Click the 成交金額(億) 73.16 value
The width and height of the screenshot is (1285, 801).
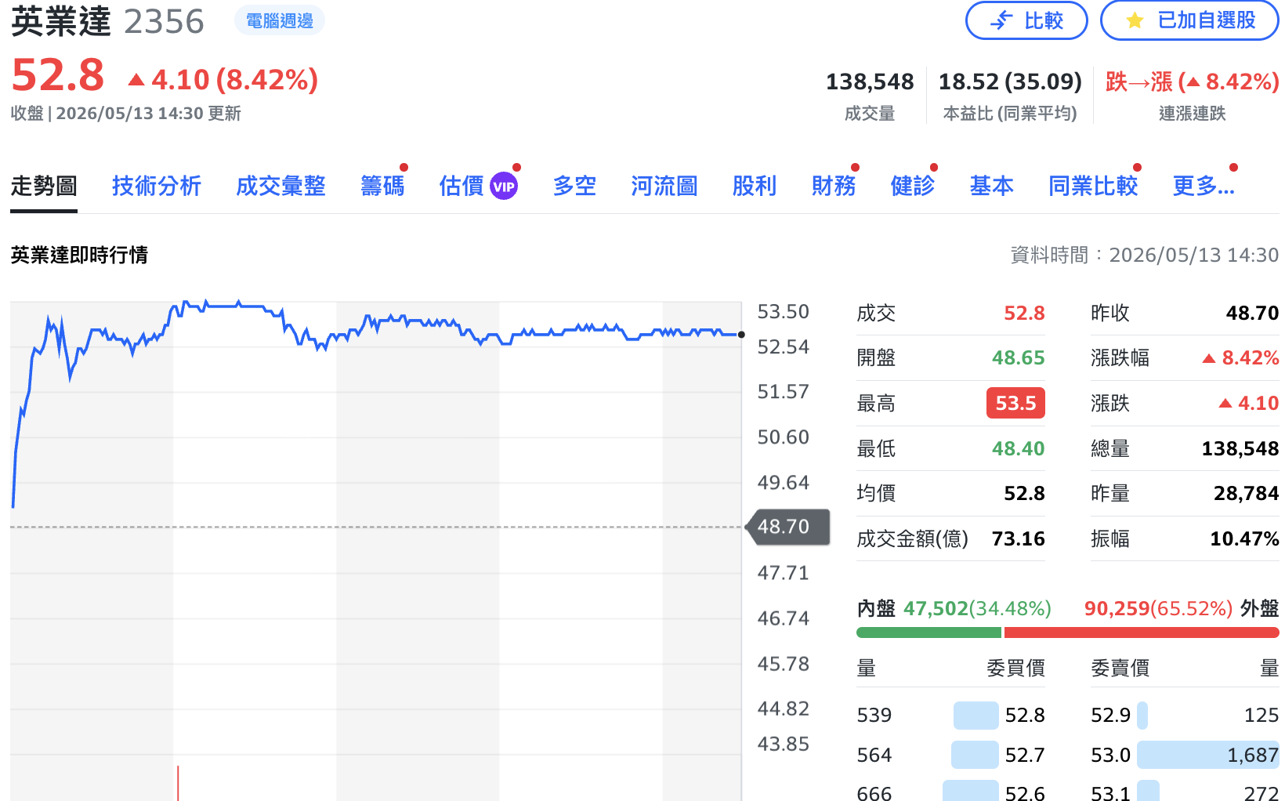[1018, 538]
